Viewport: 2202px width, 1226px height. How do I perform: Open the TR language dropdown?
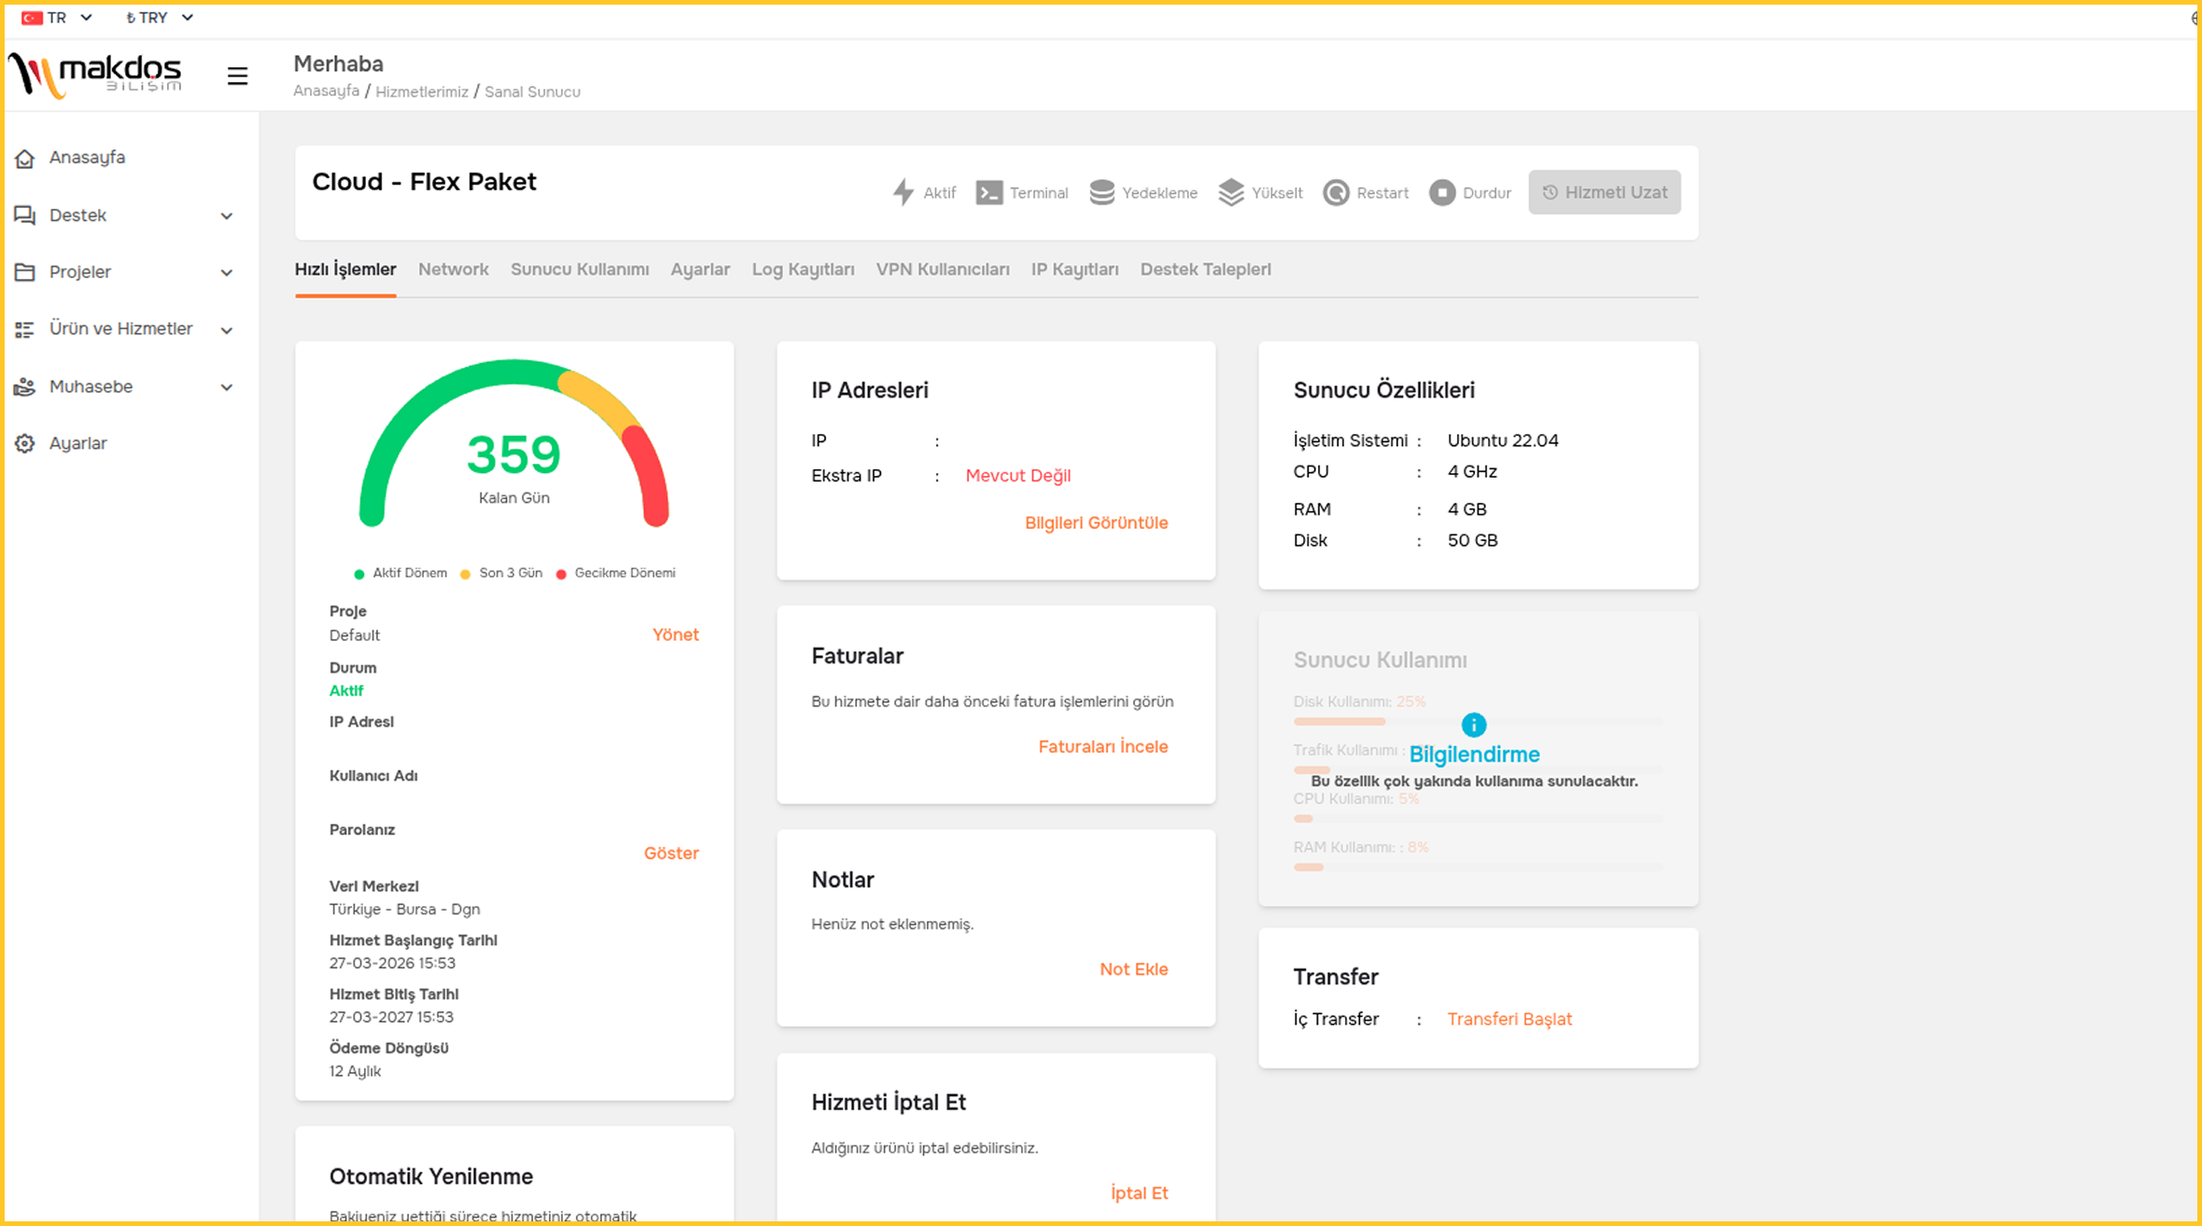click(58, 18)
